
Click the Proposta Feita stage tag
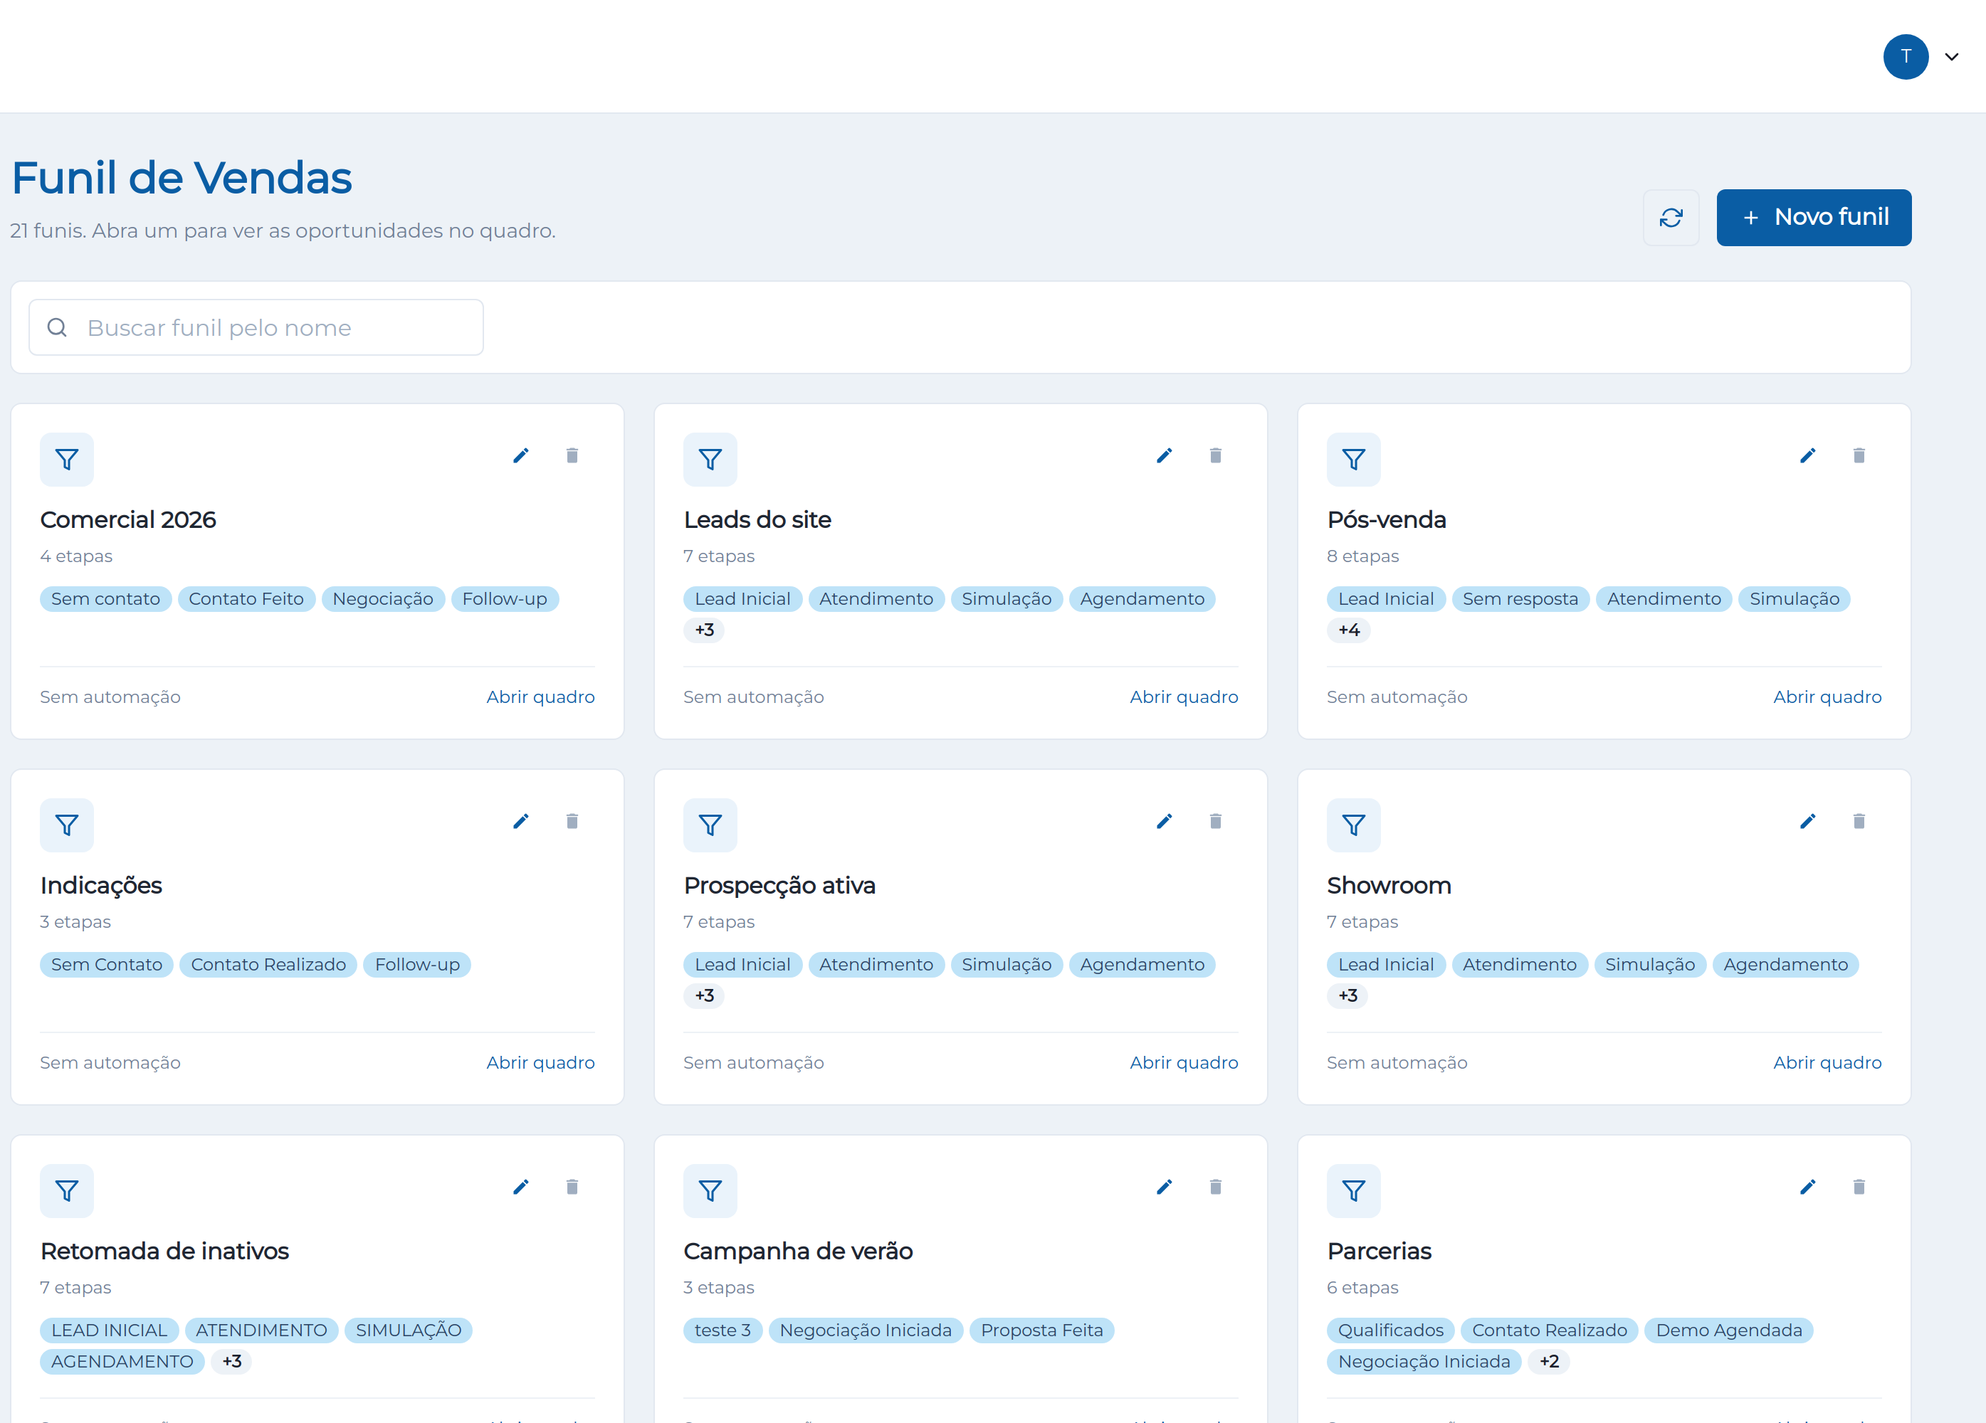1041,1331
